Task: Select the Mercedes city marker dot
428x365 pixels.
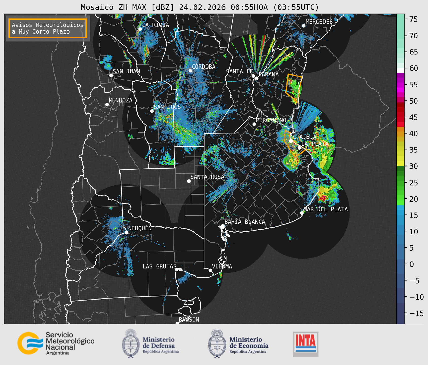Action: point(303,26)
